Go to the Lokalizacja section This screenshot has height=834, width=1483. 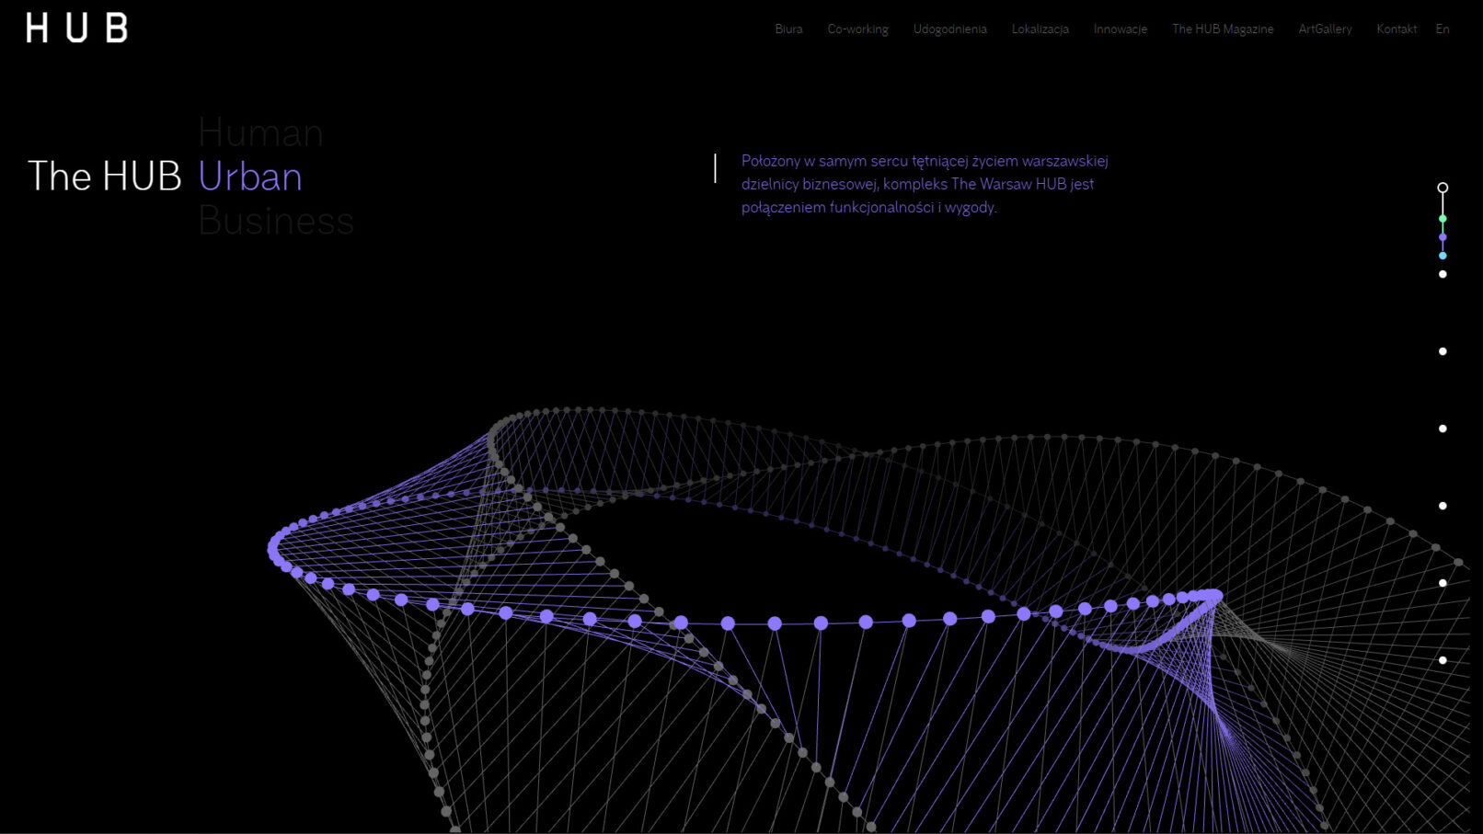[1040, 29]
